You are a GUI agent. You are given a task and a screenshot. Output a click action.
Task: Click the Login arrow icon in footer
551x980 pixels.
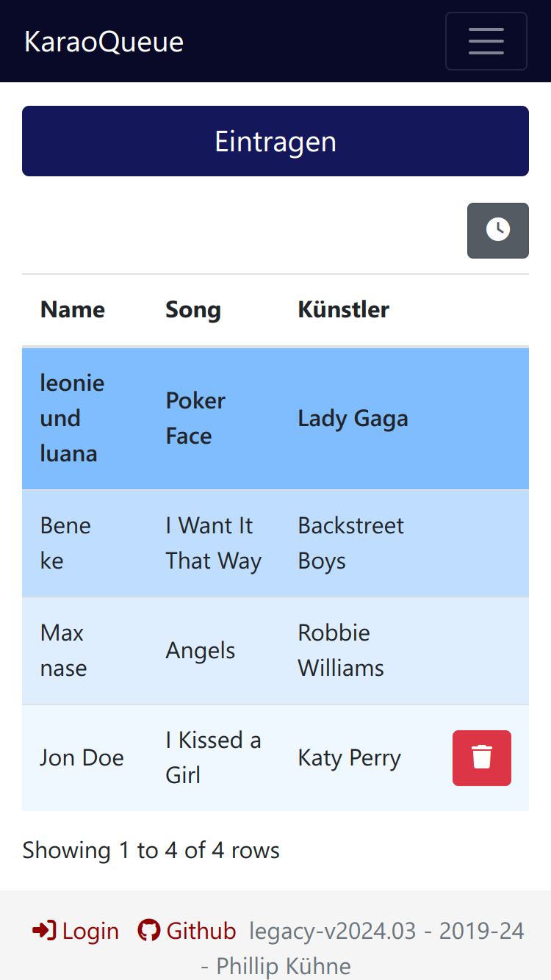(44, 931)
